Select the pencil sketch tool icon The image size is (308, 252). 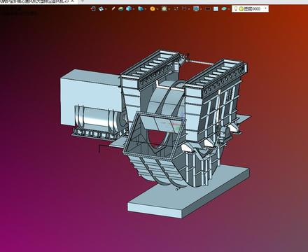(x=113, y=9)
